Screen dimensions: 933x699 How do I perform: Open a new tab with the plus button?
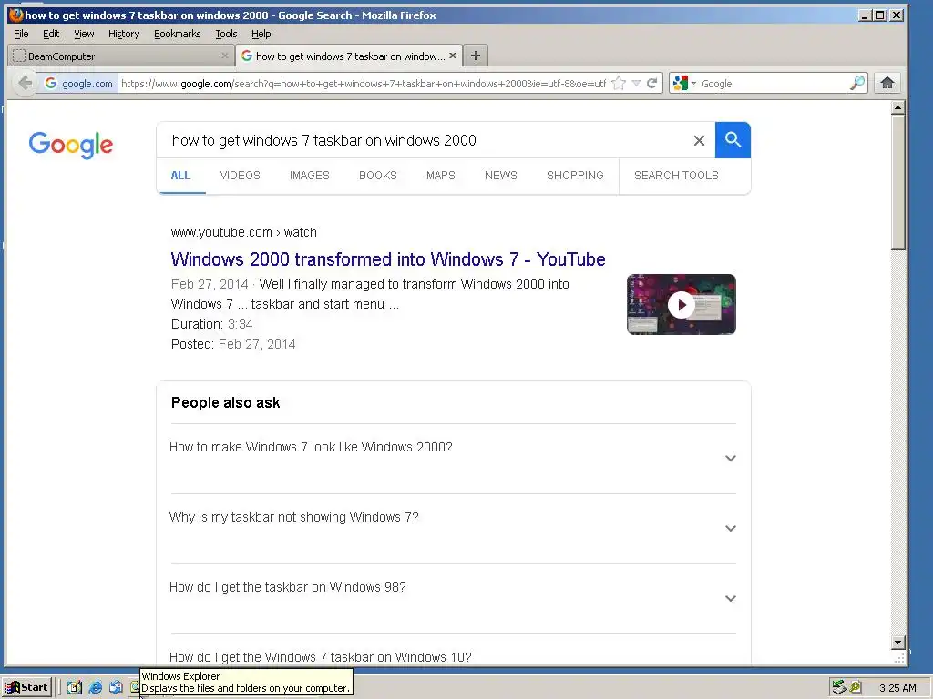(476, 56)
